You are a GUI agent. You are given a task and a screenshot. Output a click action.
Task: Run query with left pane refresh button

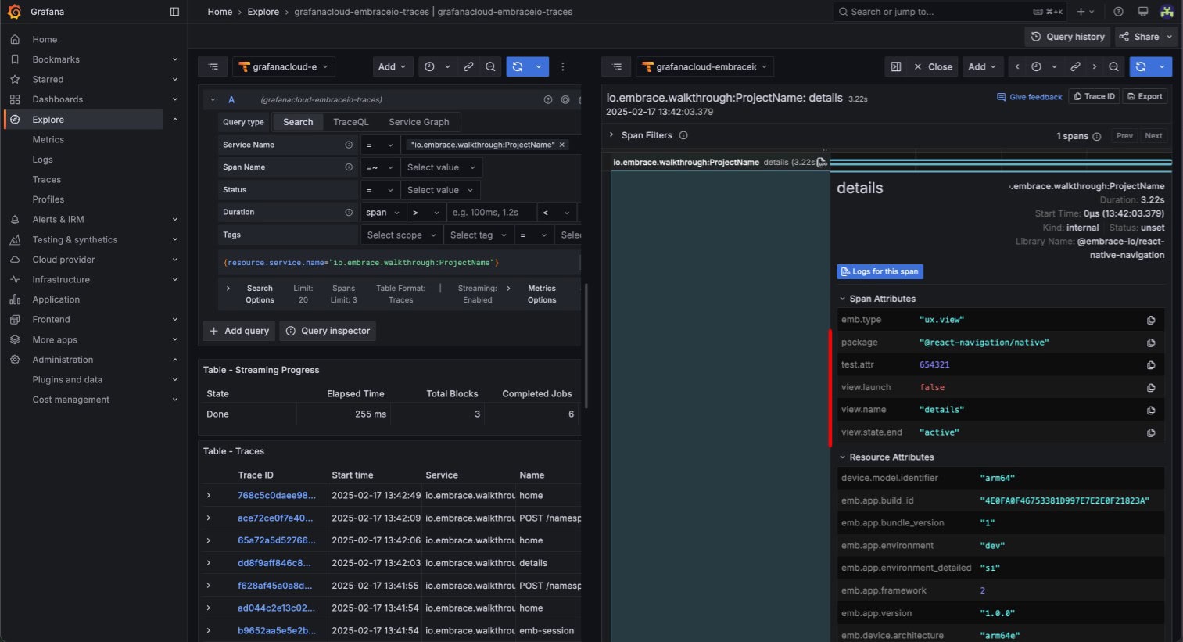[518, 67]
